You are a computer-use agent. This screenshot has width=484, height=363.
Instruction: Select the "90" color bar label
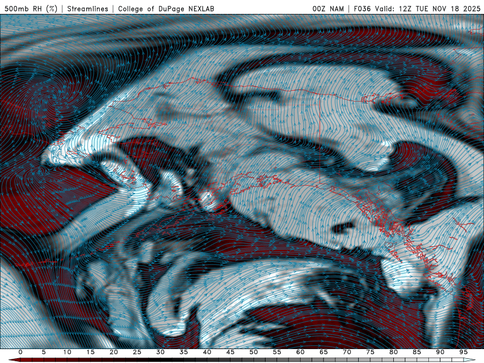(x=440, y=352)
